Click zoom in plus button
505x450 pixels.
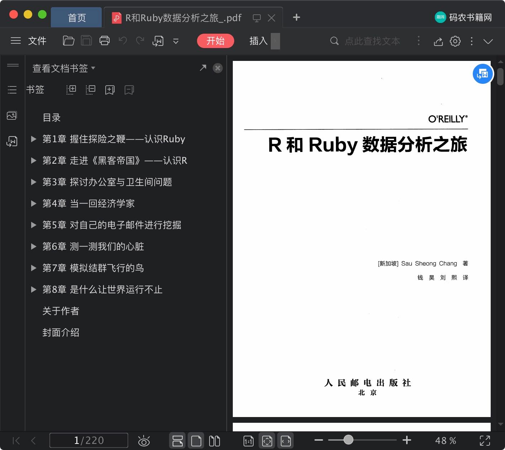tap(407, 440)
